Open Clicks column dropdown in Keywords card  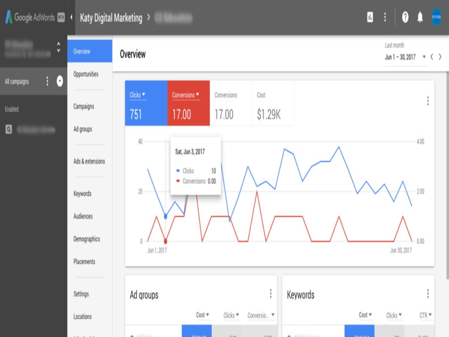point(394,315)
